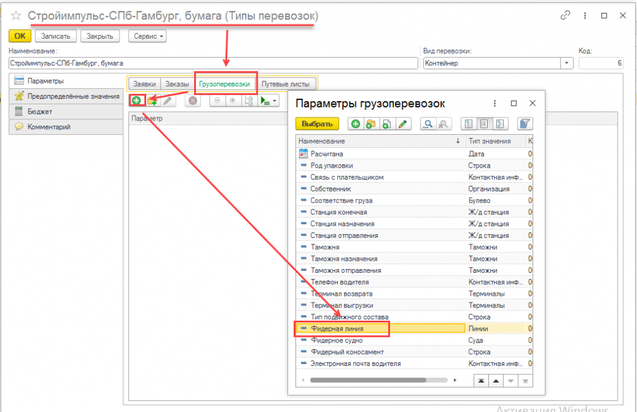Viewport: 637px width, 412px height.
Task: Copy item icon in Параметры грузоперевозок dialog
Action: tap(386, 124)
